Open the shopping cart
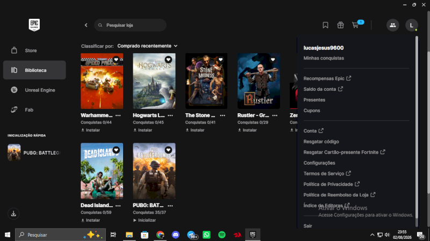 pyautogui.click(x=355, y=25)
